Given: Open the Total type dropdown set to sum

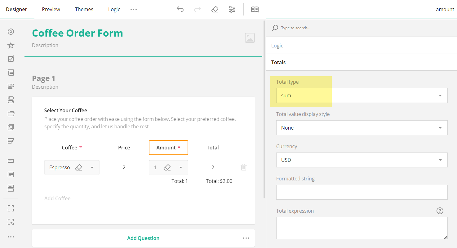Looking at the screenshot, I should click(362, 95).
